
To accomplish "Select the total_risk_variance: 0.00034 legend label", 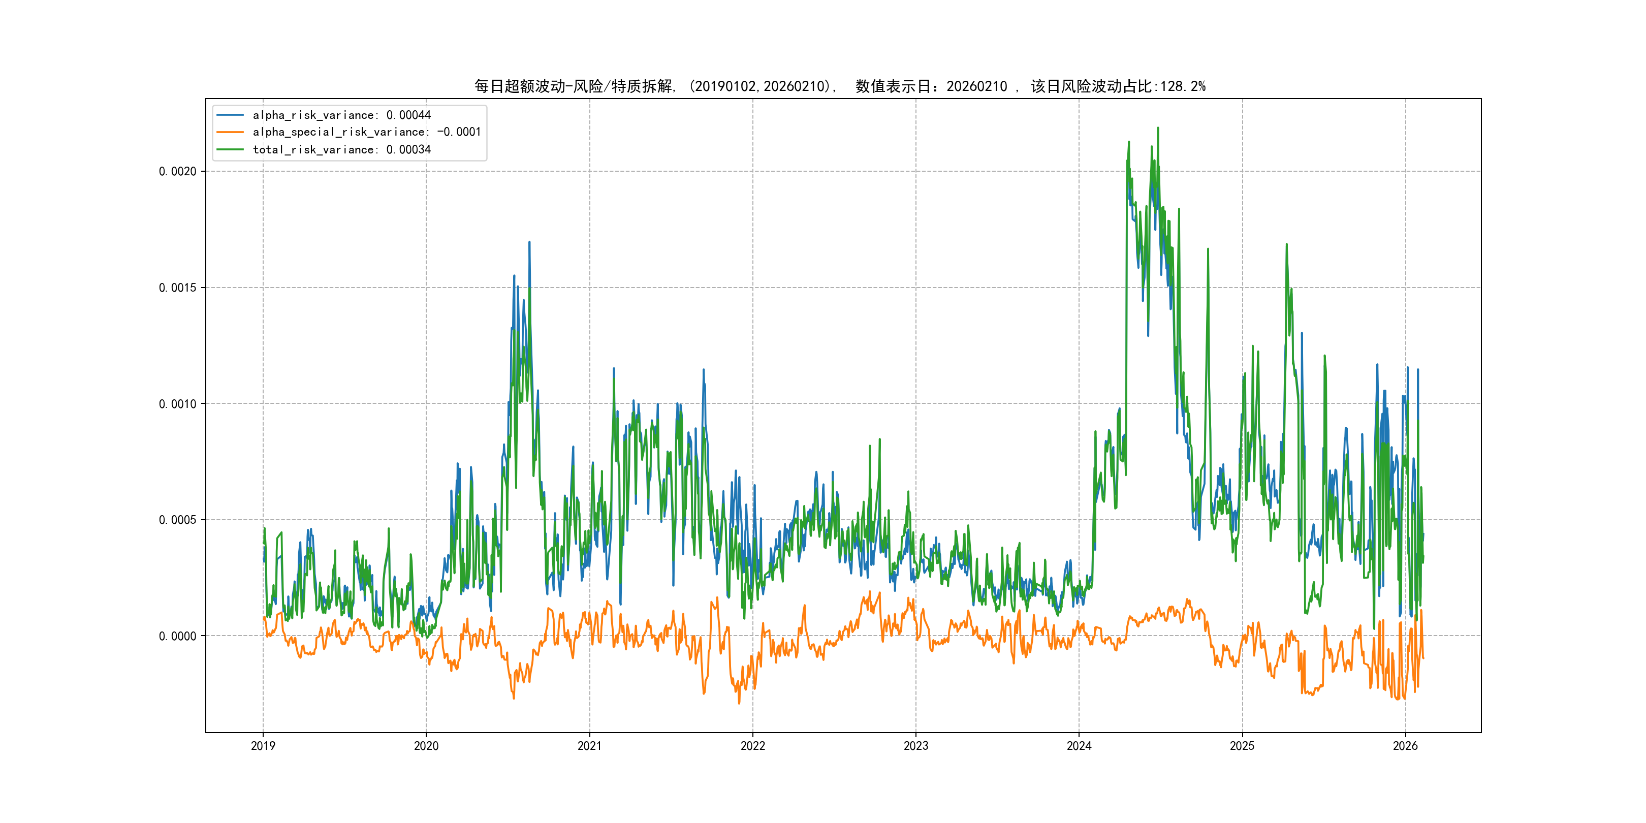I will 342,149.
